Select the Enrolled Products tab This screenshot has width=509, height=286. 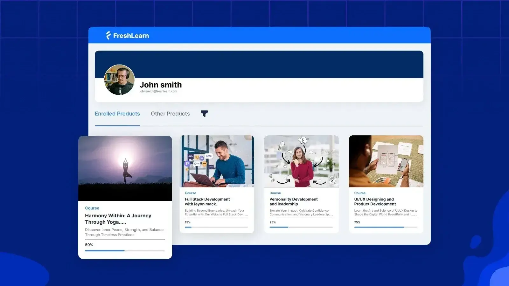117,113
